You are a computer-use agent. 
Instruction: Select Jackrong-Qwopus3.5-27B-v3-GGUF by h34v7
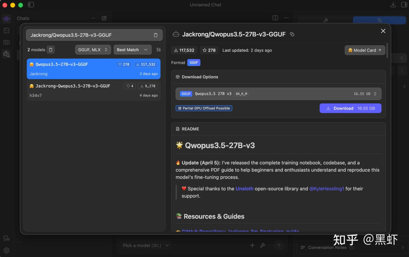coord(94,90)
